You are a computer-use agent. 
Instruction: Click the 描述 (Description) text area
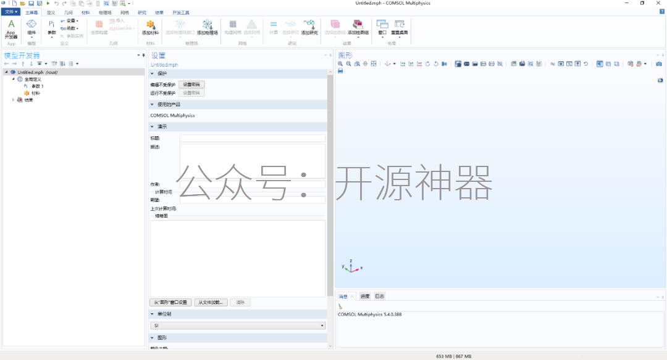[253, 161]
